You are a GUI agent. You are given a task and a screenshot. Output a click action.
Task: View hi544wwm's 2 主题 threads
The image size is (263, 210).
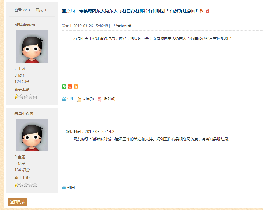pyautogui.click(x=20, y=69)
